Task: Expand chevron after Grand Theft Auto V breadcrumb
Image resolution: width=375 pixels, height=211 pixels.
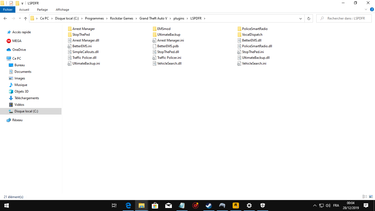Action: [170, 18]
